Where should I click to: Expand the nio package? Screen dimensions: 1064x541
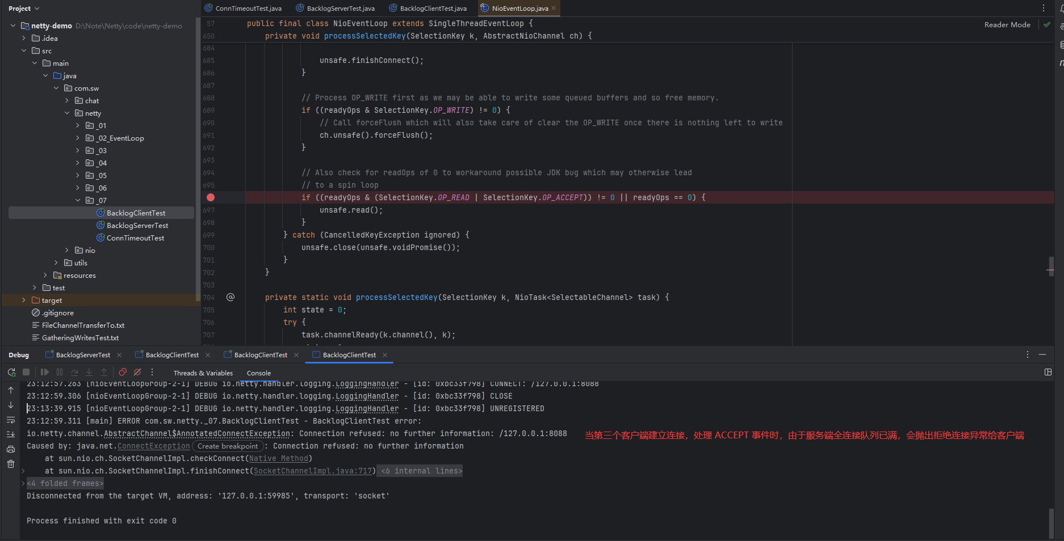coord(67,250)
